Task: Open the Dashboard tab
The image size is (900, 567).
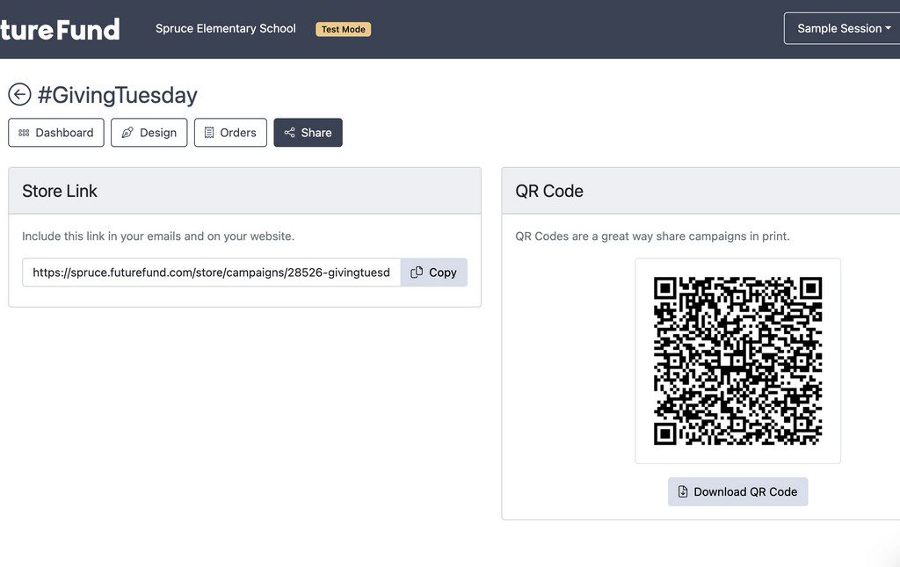Action: tap(56, 133)
